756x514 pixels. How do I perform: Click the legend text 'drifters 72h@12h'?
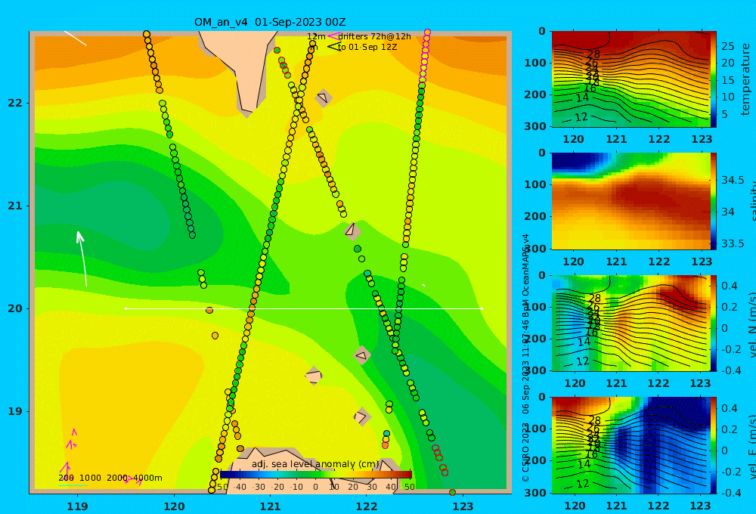click(x=375, y=36)
